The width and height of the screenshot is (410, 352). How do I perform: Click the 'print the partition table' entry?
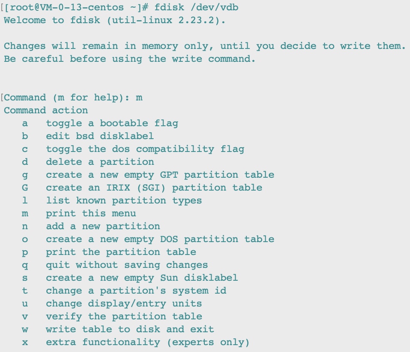pos(121,252)
